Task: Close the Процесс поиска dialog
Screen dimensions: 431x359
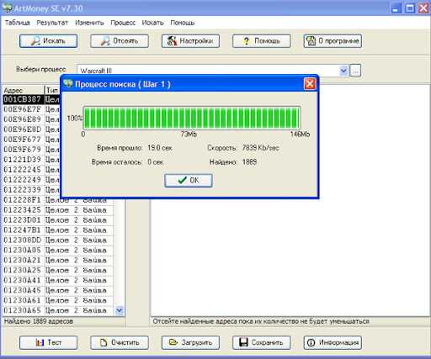Action: coord(310,84)
